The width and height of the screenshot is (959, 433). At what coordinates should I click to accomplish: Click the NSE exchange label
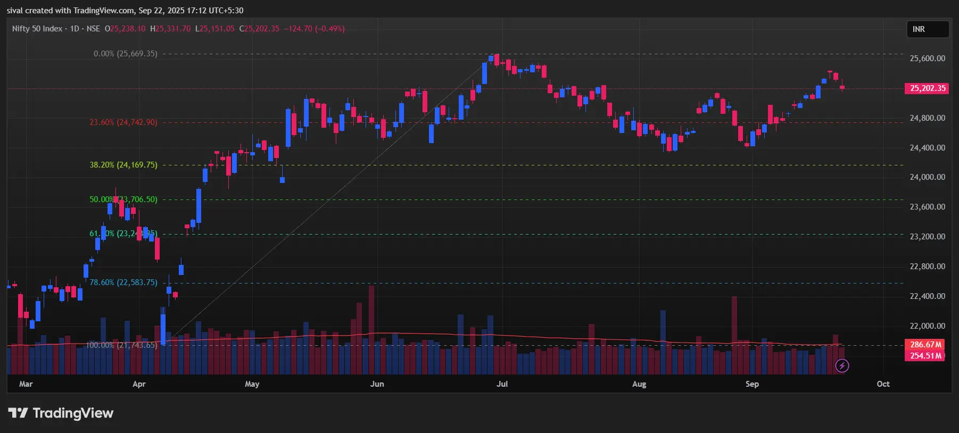click(93, 29)
